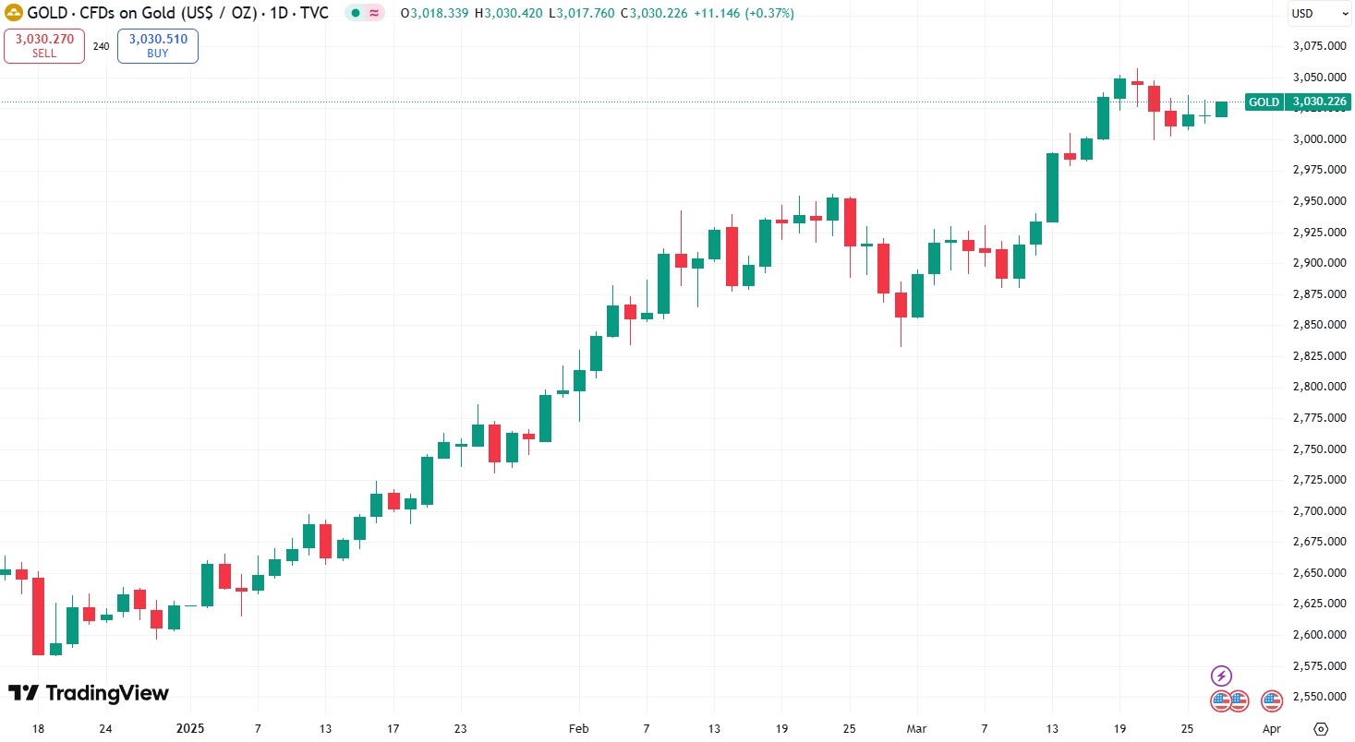The width and height of the screenshot is (1355, 742).
Task: Click the Apr label on the time axis
Action: 1271,728
